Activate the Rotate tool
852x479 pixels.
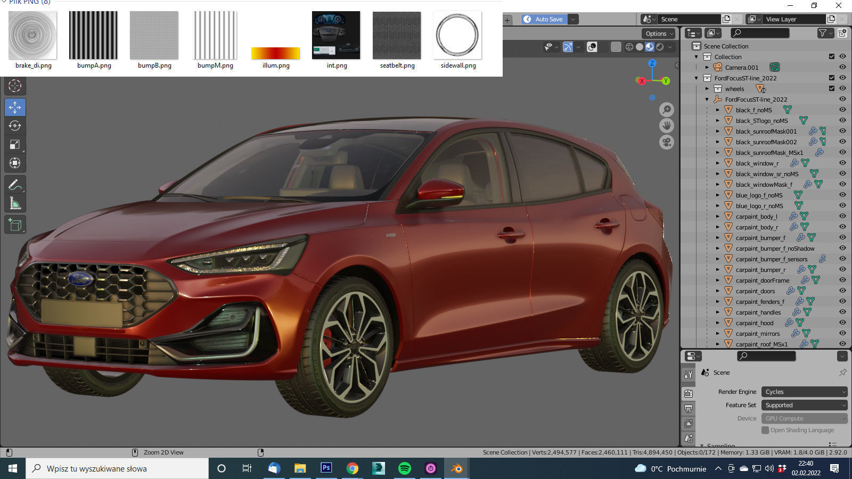[15, 126]
